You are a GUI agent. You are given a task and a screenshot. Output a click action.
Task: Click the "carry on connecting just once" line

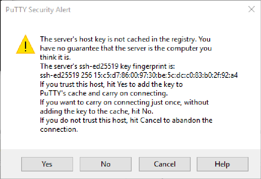point(124,102)
